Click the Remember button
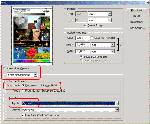 point(137,22)
